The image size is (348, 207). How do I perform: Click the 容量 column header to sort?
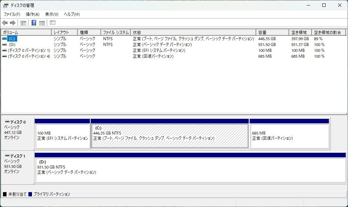[x=271, y=32]
